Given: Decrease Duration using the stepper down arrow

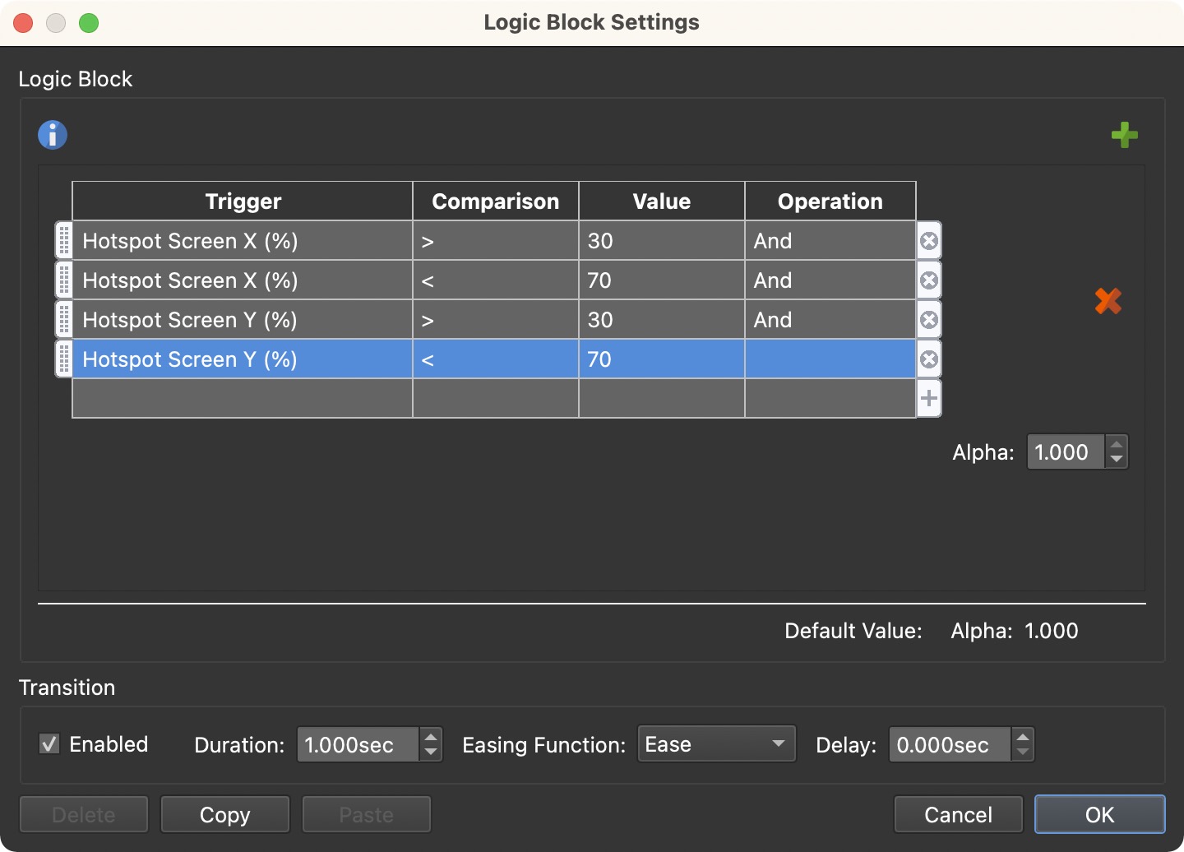Looking at the screenshot, I should point(431,752).
